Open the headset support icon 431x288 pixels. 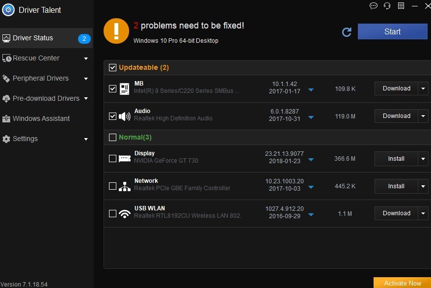(x=387, y=6)
